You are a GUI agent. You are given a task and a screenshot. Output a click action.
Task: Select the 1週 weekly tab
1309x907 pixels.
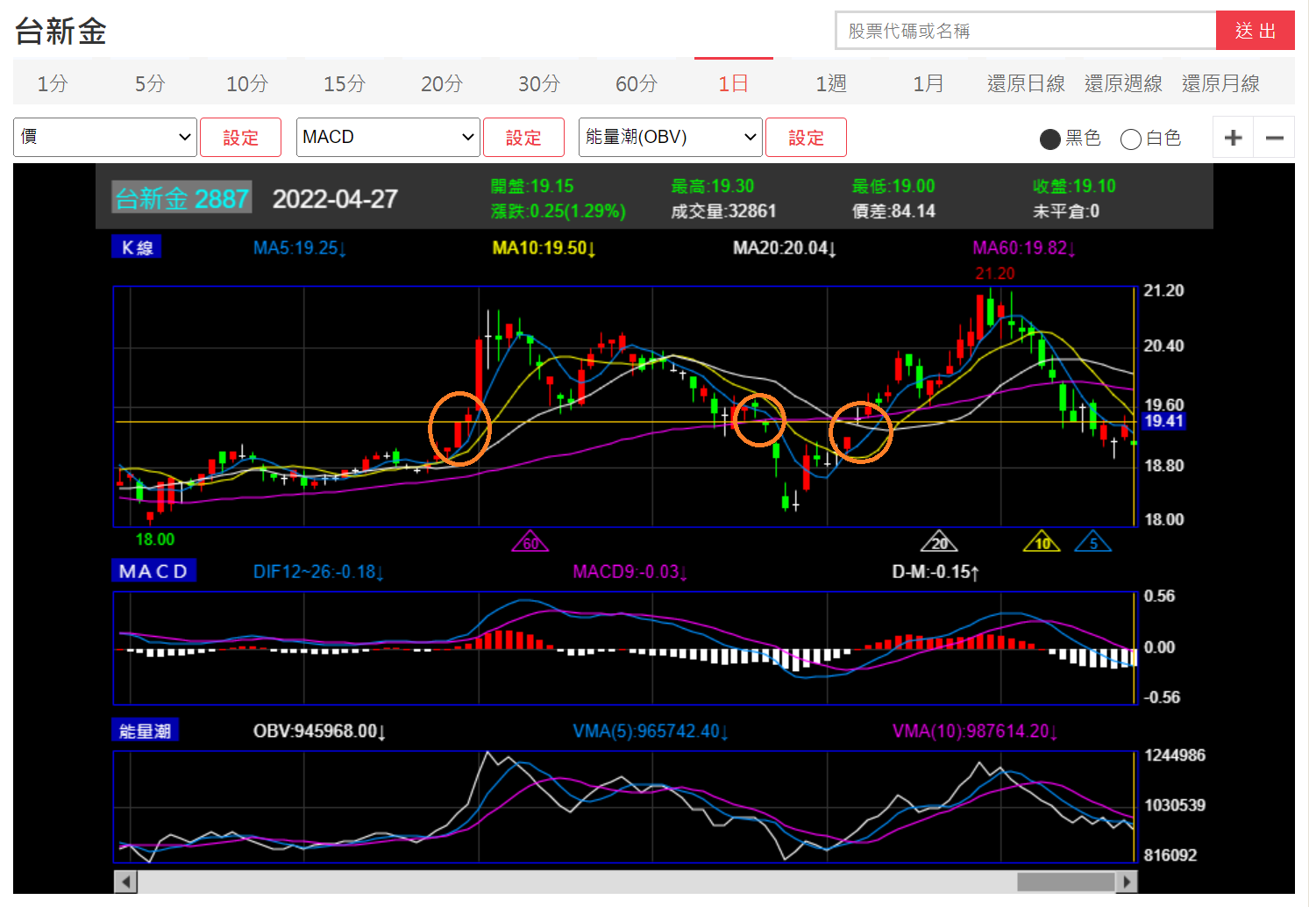click(x=831, y=83)
